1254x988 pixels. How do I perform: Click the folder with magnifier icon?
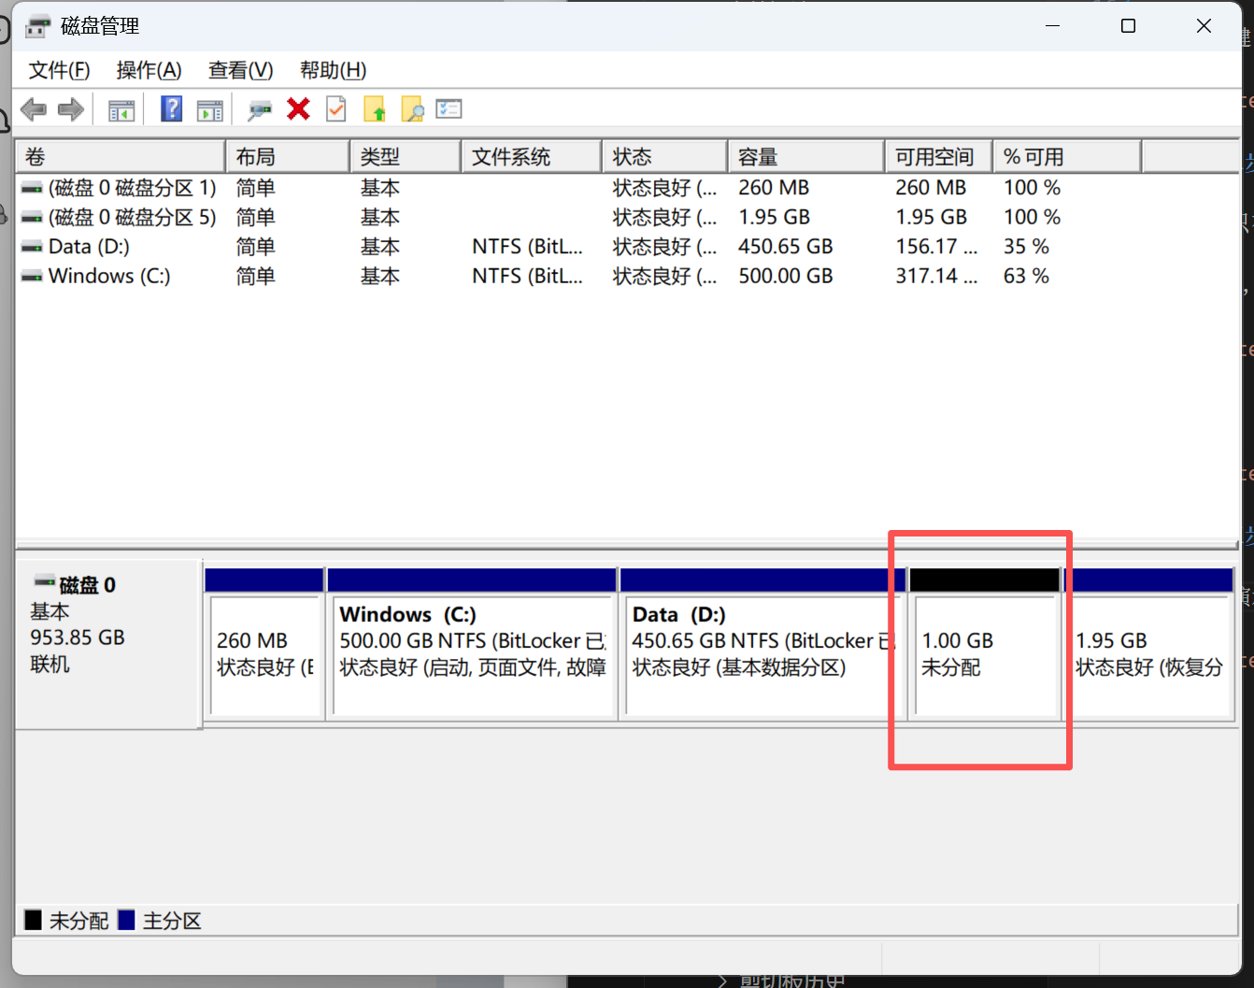tap(412, 109)
